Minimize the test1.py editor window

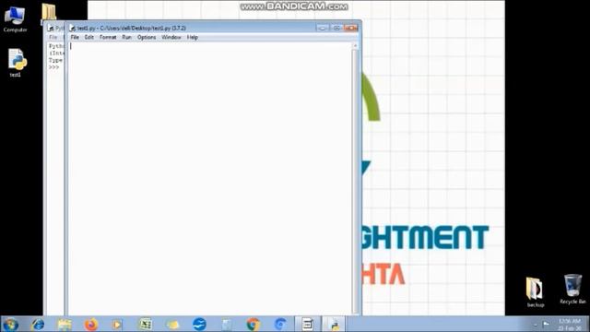(322, 28)
